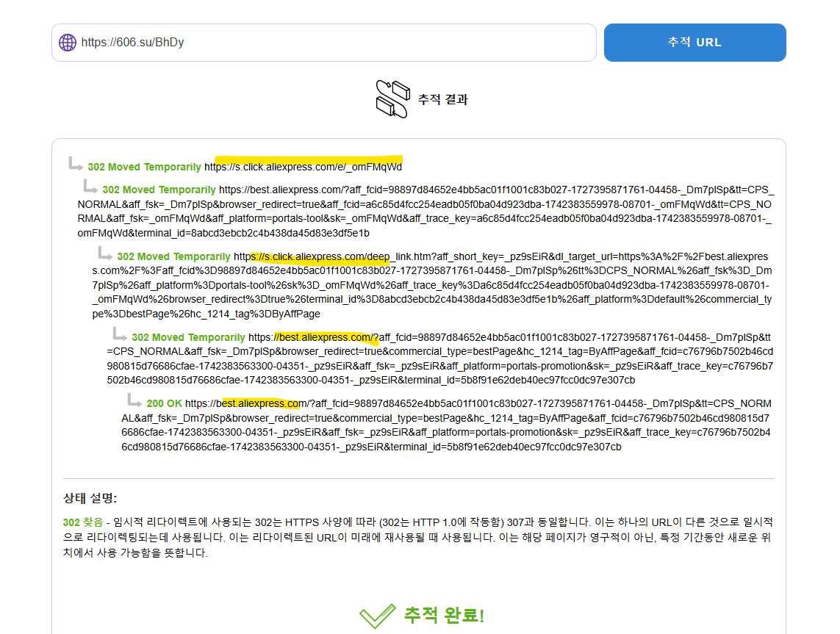Click the URL ending with terminal_id=8abcd3ebcb2c4b438da45d83e3df5e1b
The image size is (840, 634).
pyautogui.click(x=426, y=212)
